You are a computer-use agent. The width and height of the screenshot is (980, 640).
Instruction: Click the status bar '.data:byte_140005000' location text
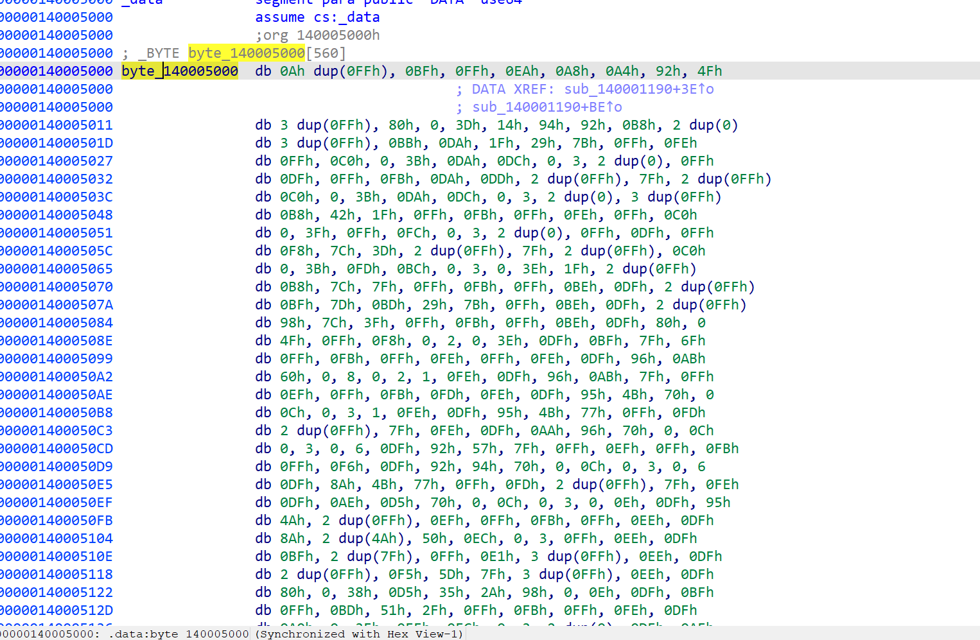point(179,634)
